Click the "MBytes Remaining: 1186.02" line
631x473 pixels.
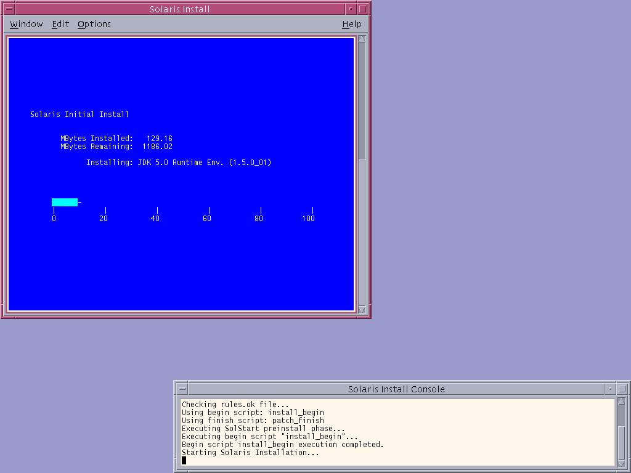[x=116, y=147]
